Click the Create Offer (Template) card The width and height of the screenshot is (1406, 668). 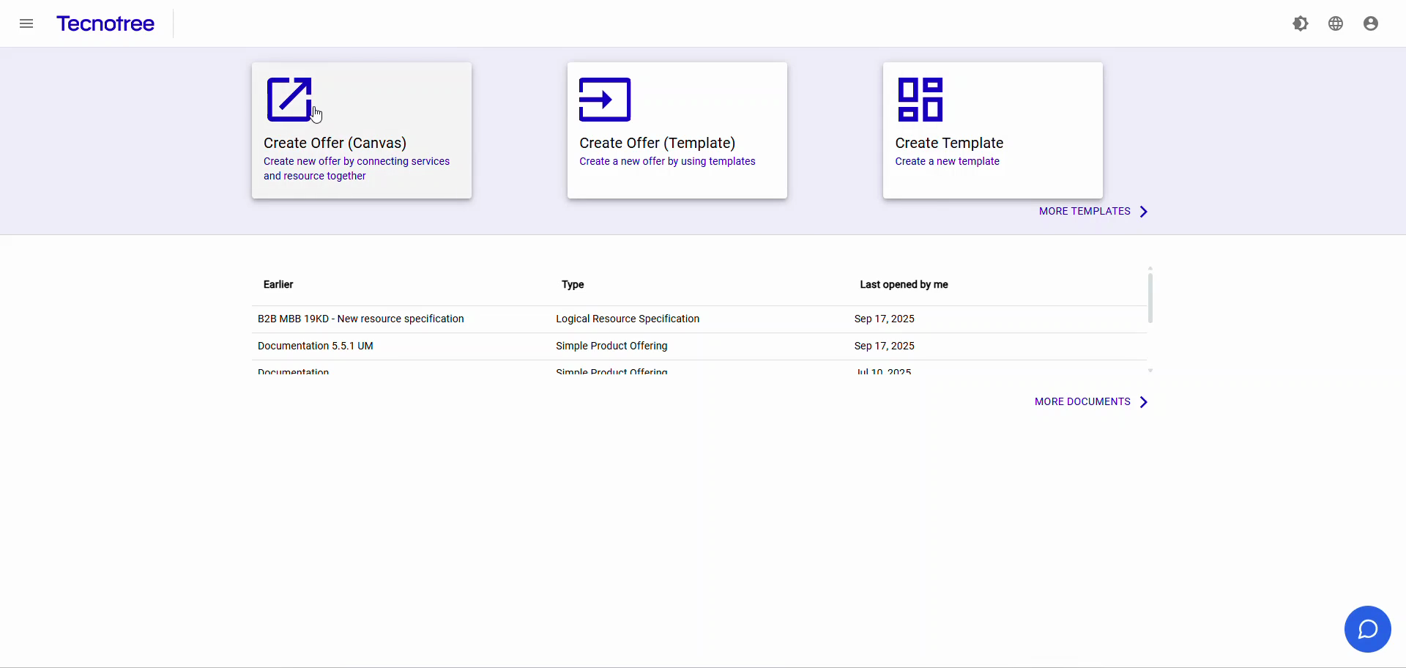677,130
